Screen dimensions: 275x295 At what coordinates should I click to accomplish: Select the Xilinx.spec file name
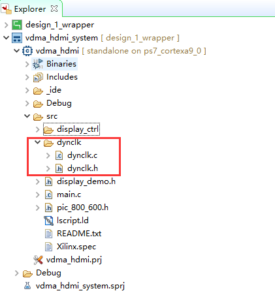[x=76, y=247]
